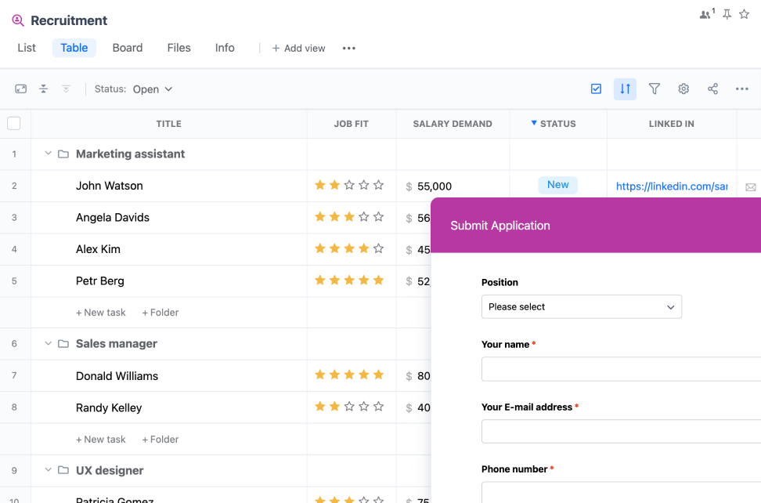Click the table settings gear icon
The width and height of the screenshot is (761, 503).
(x=683, y=89)
